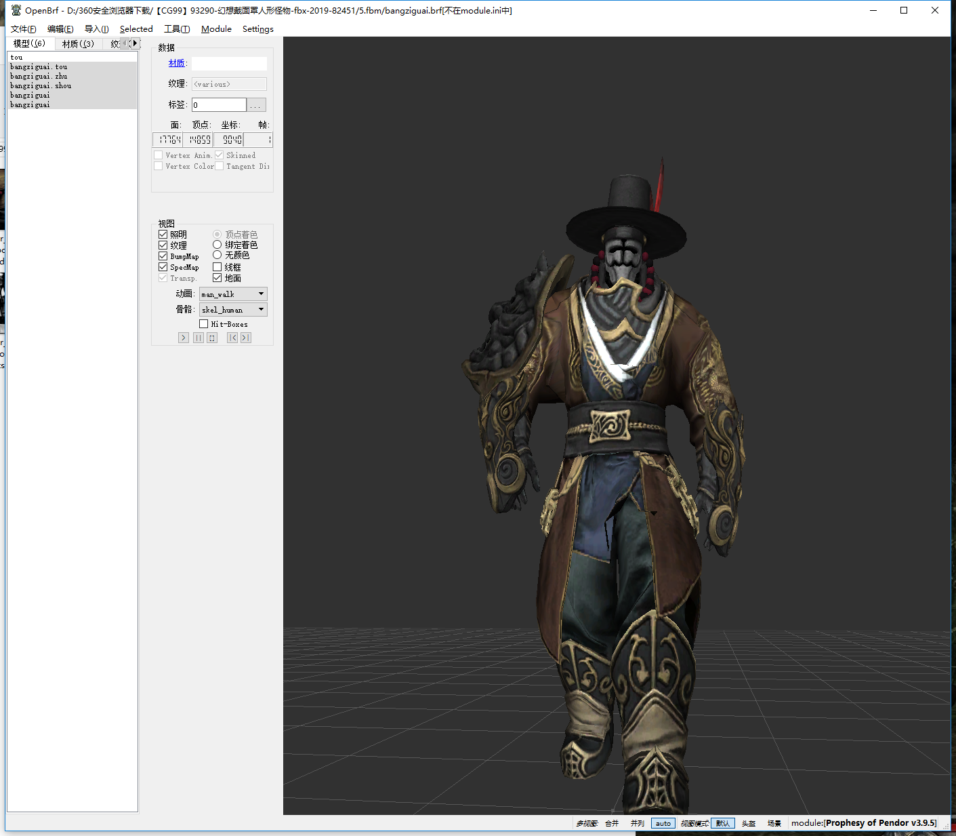956x836 pixels.
Task: Disable the SpecMap checkbox
Action: 163,267
